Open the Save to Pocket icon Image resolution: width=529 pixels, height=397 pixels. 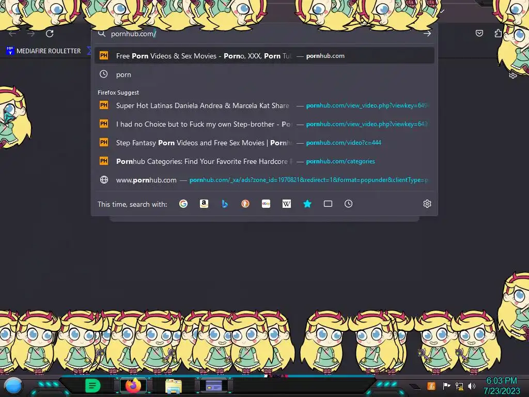[479, 33]
